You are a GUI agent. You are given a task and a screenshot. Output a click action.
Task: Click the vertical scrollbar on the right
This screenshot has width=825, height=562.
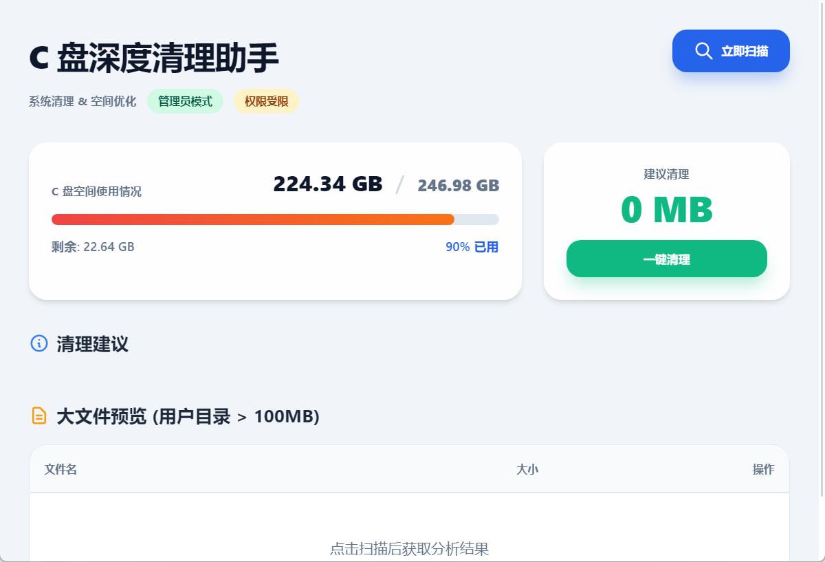821,248
